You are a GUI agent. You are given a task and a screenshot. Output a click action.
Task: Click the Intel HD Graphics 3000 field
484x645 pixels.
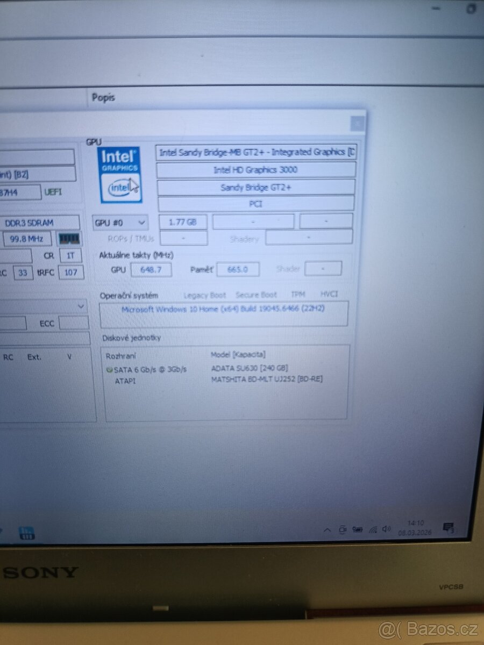pyautogui.click(x=255, y=170)
